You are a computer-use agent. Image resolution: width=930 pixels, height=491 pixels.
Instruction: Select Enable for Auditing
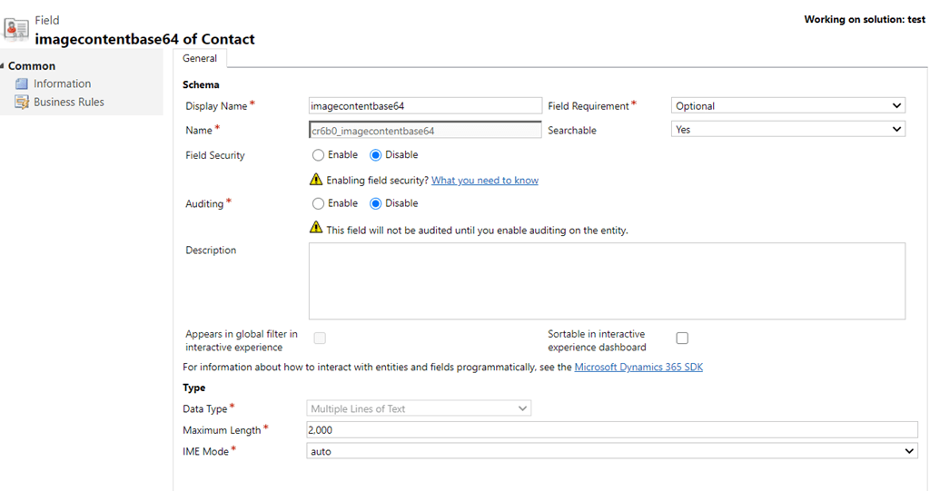click(x=319, y=203)
